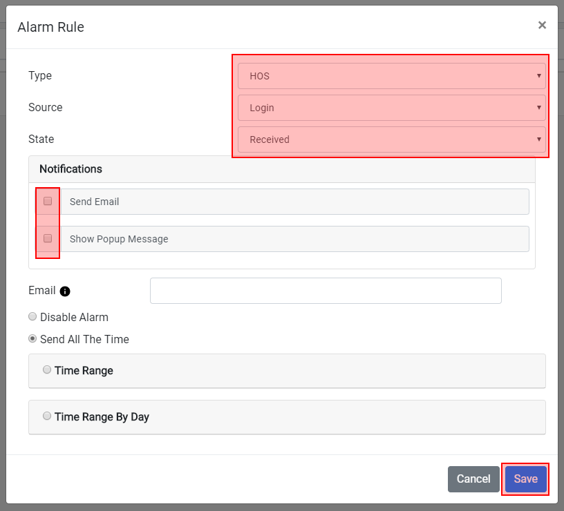Screen dimensions: 564x511
Task: Open the Type dropdown showing HOS
Action: [x=392, y=76]
